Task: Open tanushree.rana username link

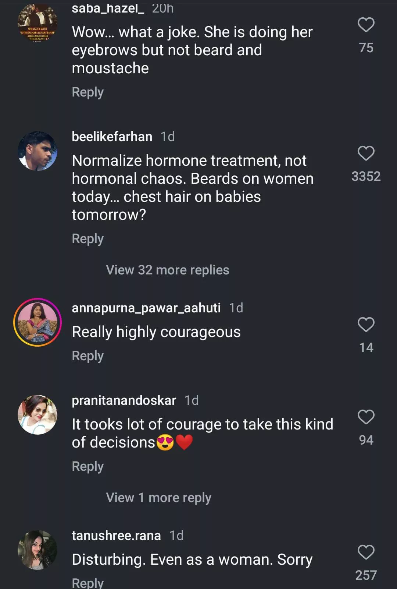Action: [x=116, y=536]
